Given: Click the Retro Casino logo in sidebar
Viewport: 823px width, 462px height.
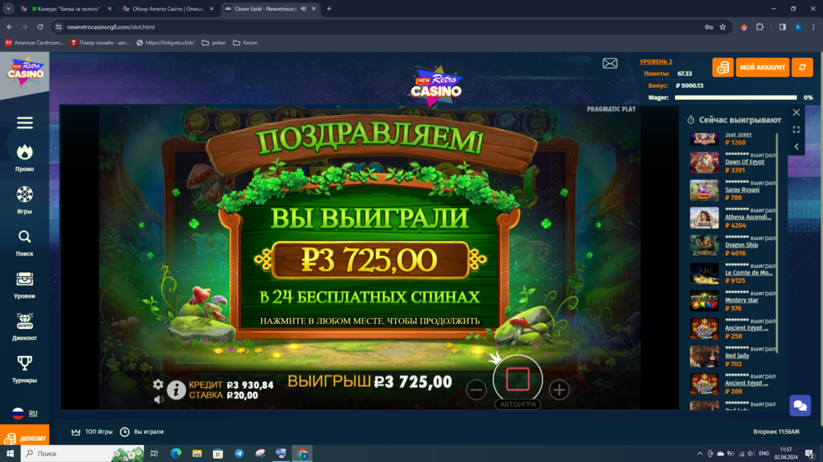Looking at the screenshot, I should [25, 72].
